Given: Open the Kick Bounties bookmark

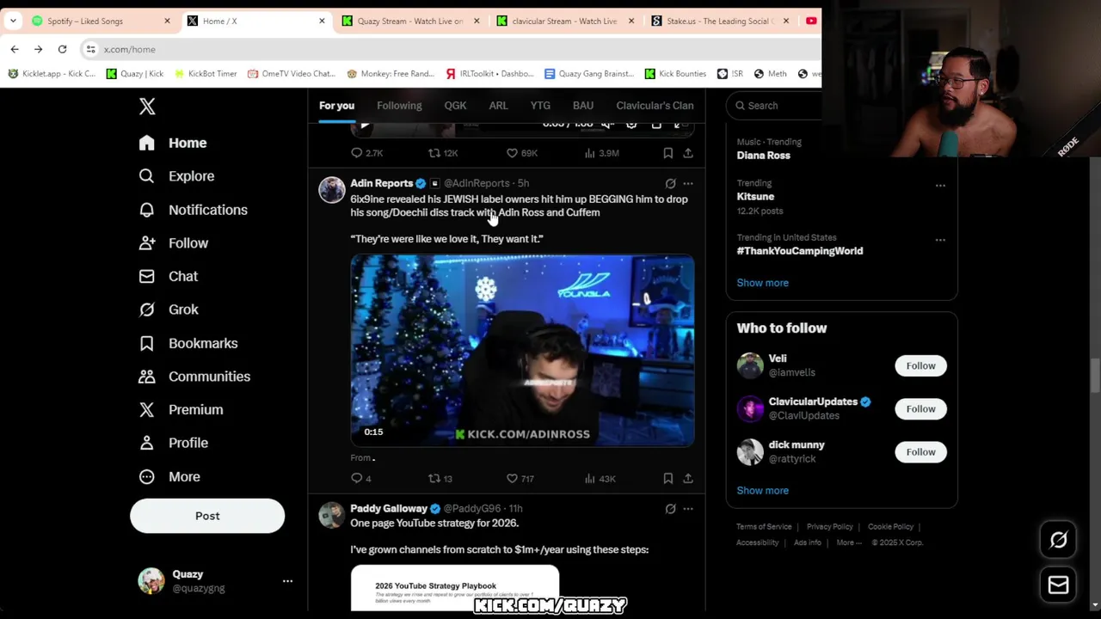Looking at the screenshot, I should tap(675, 74).
